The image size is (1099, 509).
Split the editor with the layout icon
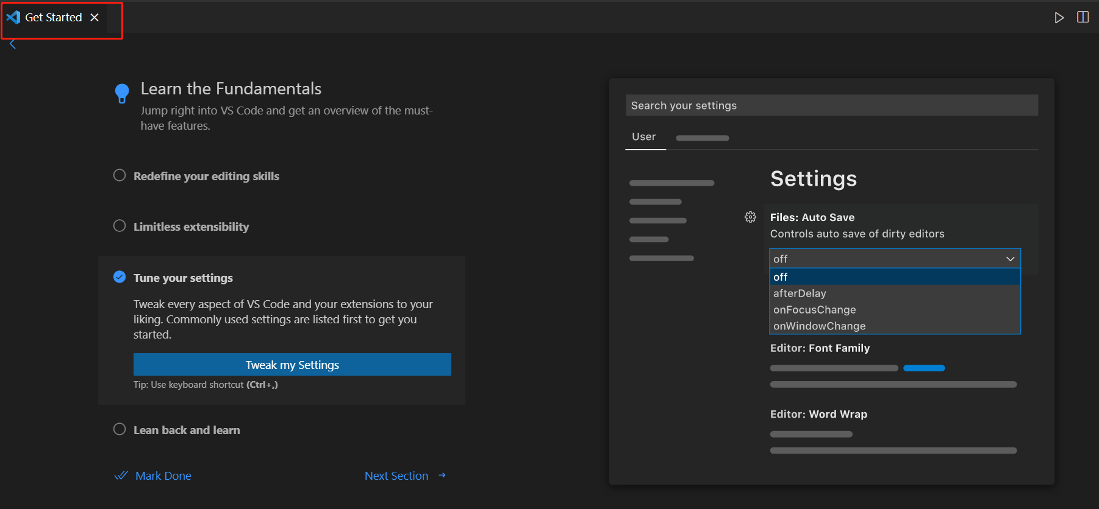tap(1083, 17)
